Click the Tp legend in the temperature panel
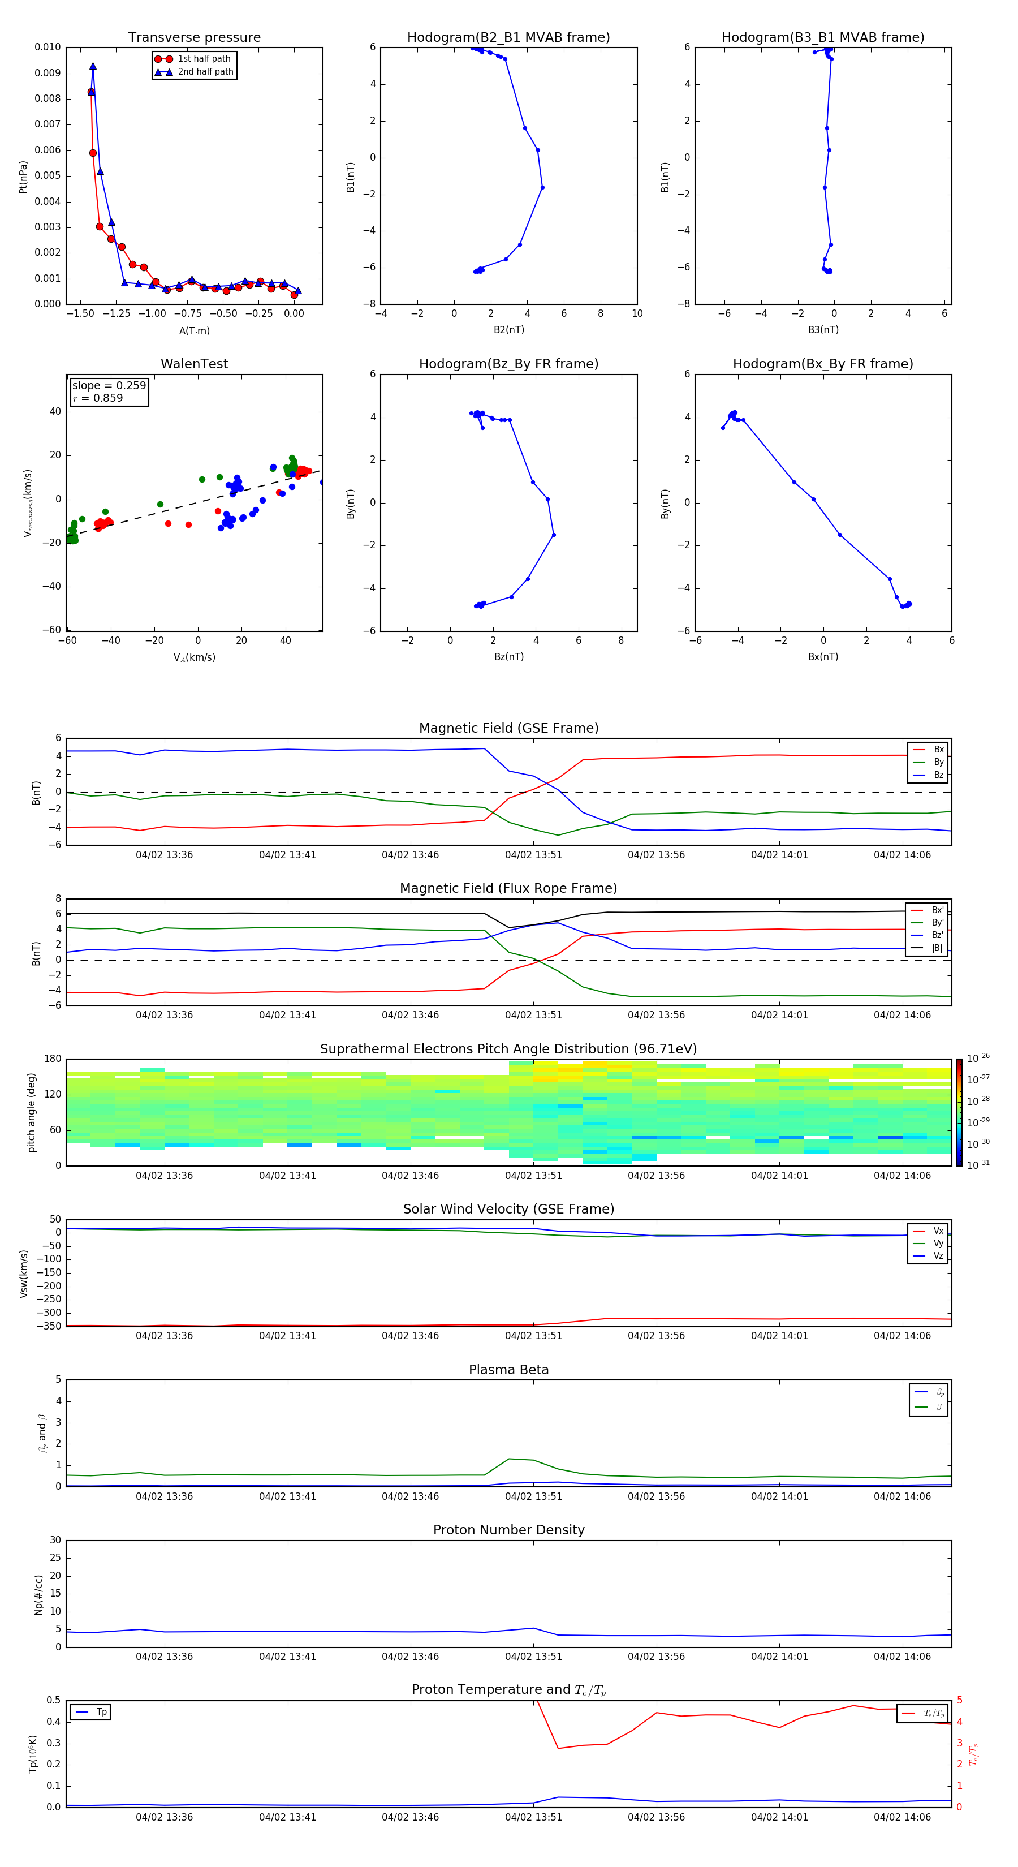Image resolution: width=1018 pixels, height=1867 pixels. tap(90, 1713)
